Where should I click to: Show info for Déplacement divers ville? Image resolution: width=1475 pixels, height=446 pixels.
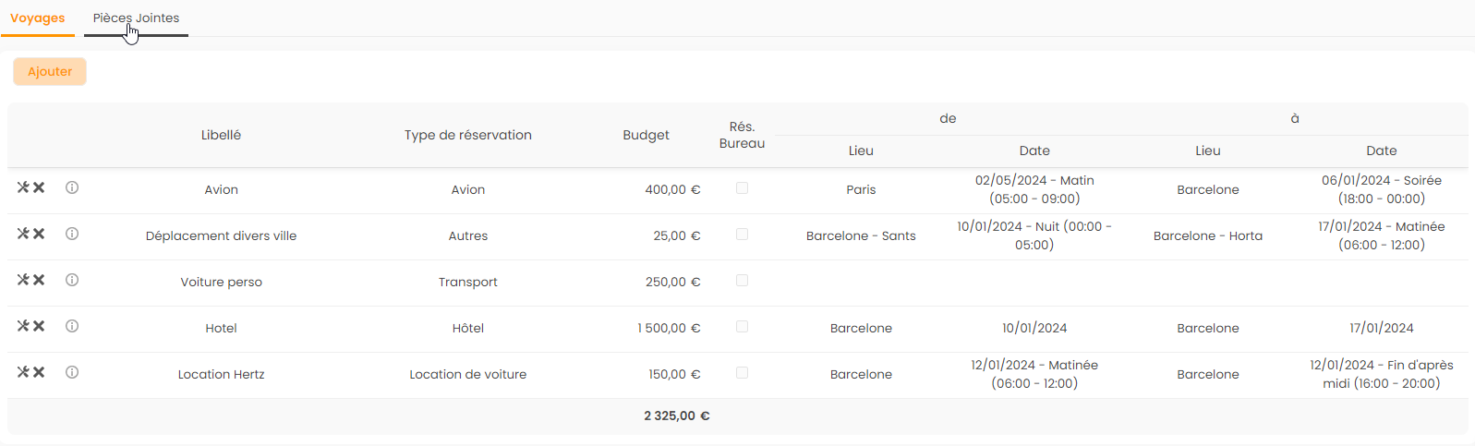72,234
